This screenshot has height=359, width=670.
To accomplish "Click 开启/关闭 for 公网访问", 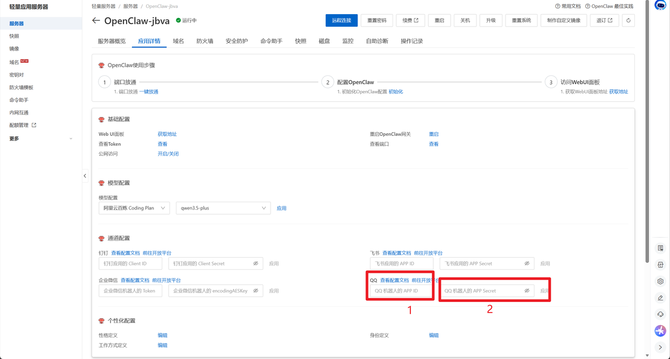I will click(168, 154).
